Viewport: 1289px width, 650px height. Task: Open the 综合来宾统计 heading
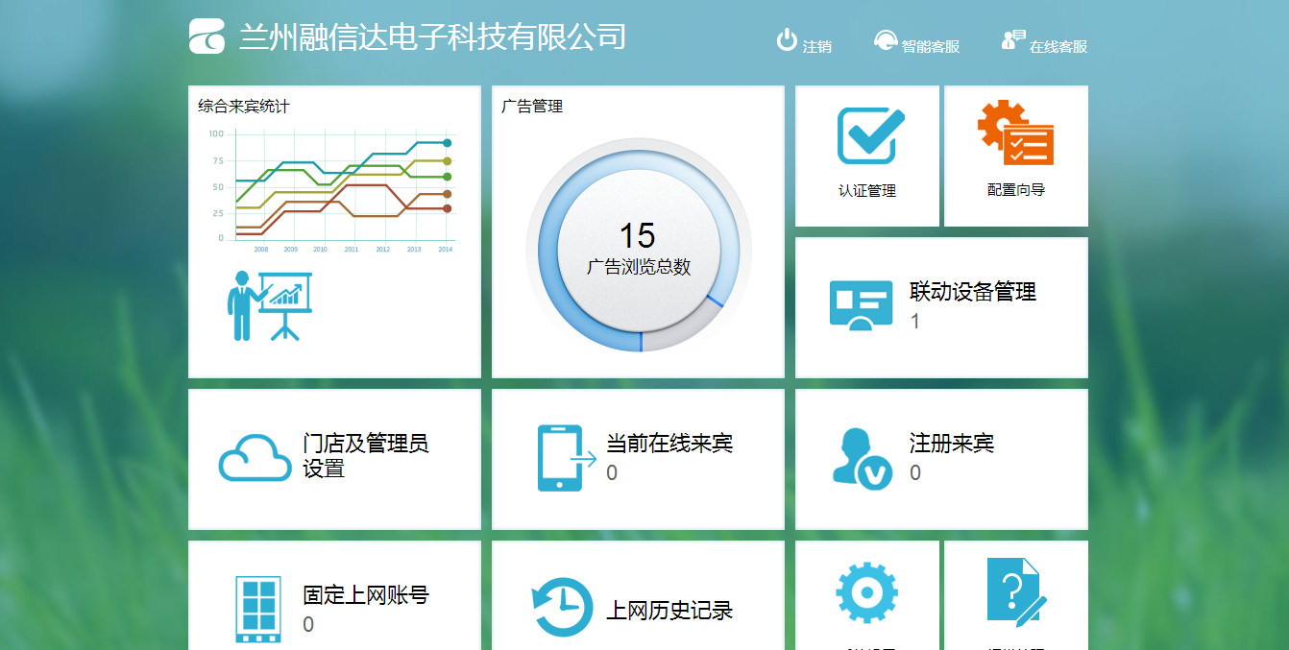click(x=244, y=107)
